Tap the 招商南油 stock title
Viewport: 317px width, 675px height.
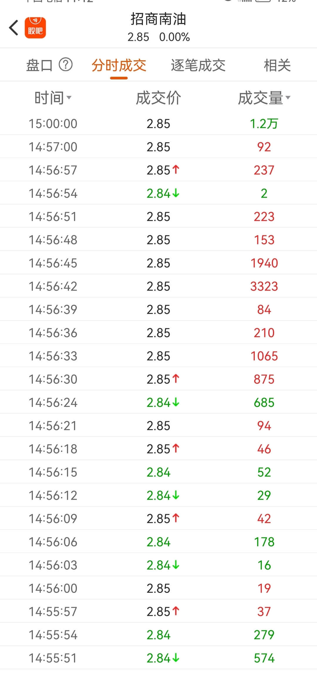pos(158,19)
